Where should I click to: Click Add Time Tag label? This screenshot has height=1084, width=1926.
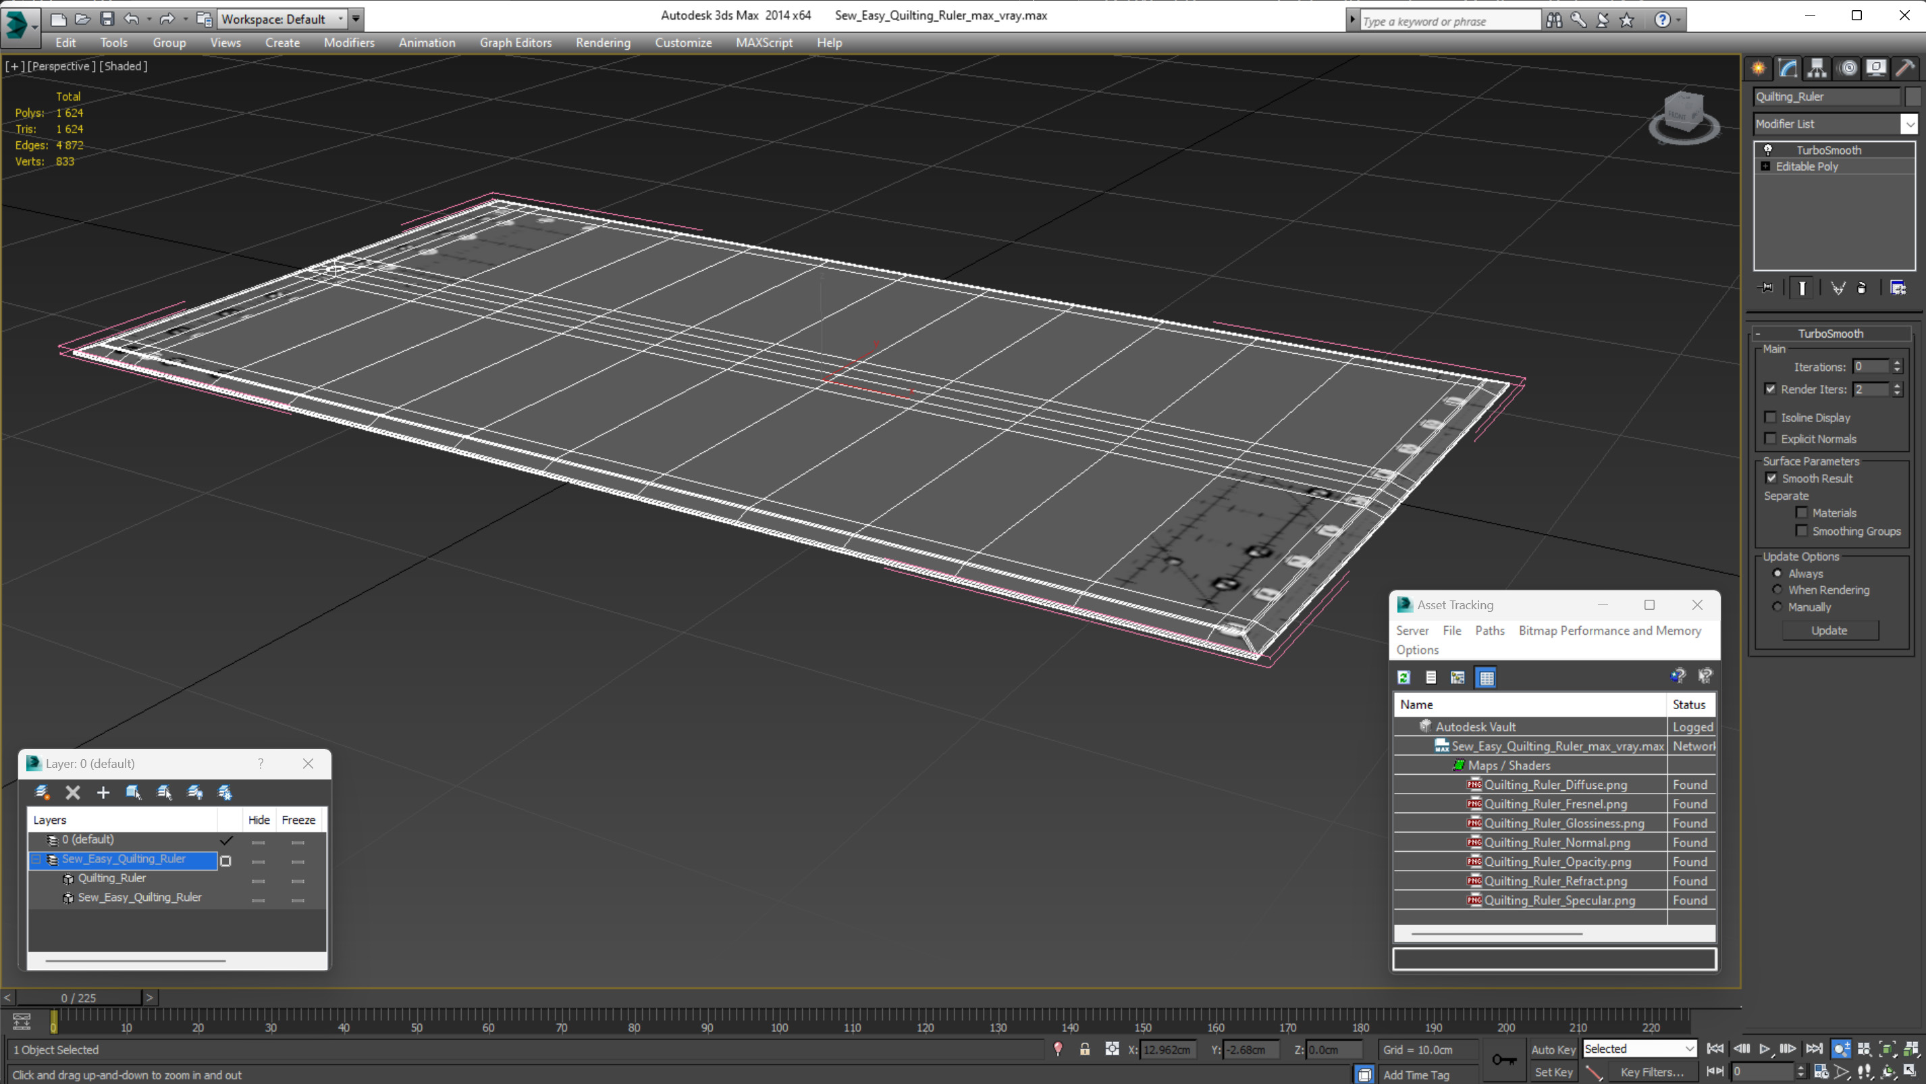tap(1416, 1075)
